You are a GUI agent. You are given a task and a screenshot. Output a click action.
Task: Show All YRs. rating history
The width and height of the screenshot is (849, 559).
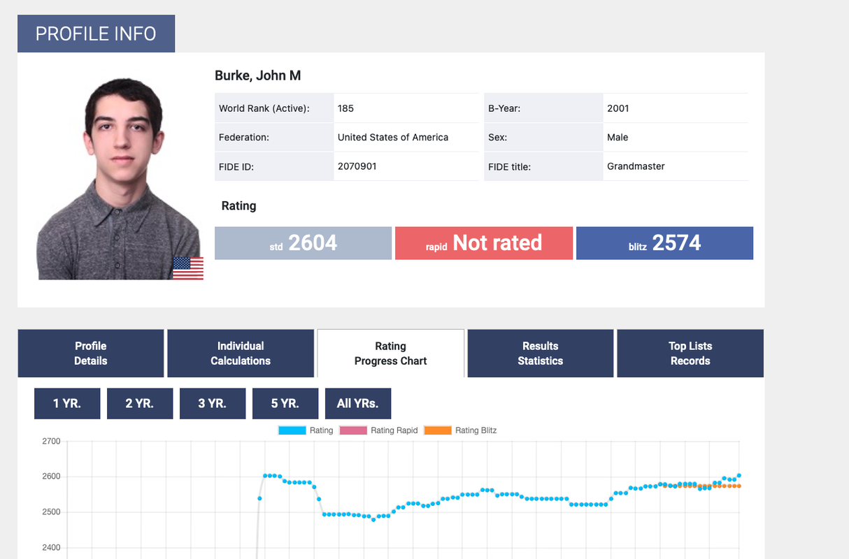pyautogui.click(x=358, y=404)
